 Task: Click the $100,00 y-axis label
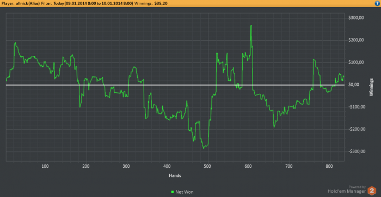(x=356, y=62)
